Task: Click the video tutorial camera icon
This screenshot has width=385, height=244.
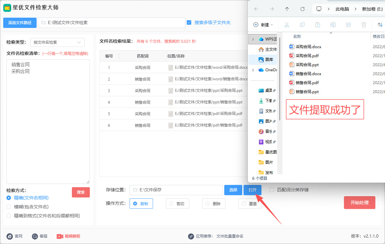Action: [60, 236]
